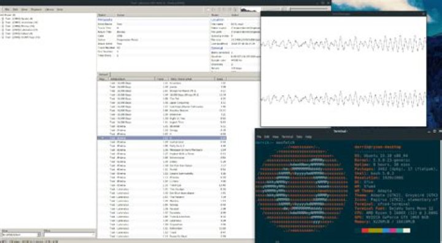
Task: Open the Help menu in foobar2000
Action: coord(60,9)
